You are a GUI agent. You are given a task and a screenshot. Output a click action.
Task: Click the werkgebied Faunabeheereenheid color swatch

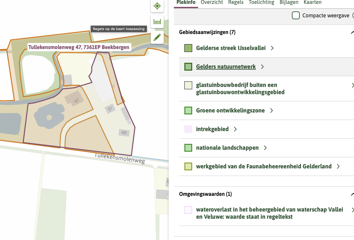pos(188,166)
